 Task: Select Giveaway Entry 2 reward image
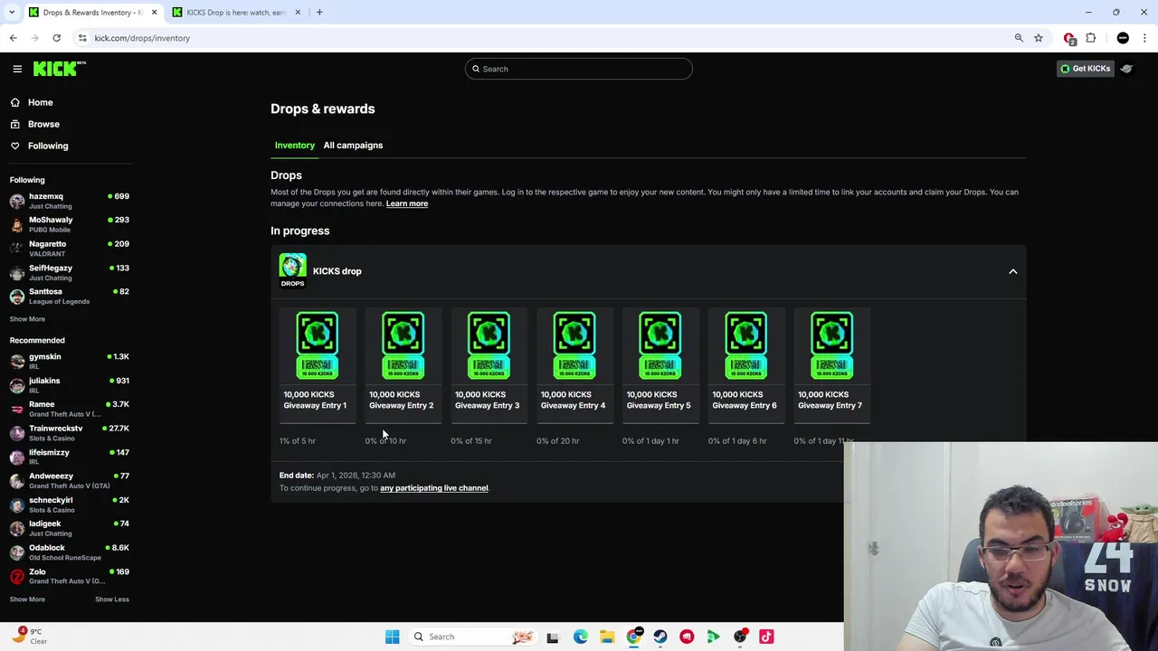(x=403, y=344)
